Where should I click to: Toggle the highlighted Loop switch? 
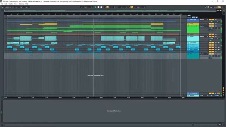pos(132,7)
